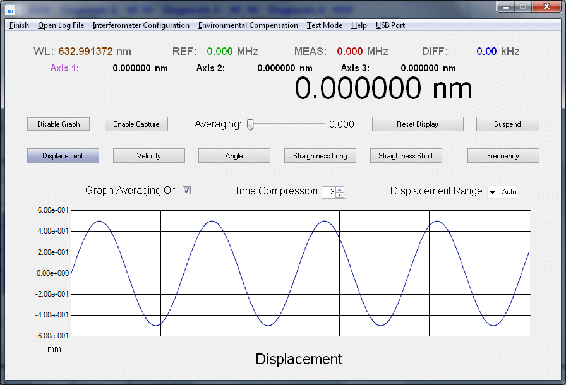
Task: Open the Interferometer Configuration menu
Action: pyautogui.click(x=141, y=25)
